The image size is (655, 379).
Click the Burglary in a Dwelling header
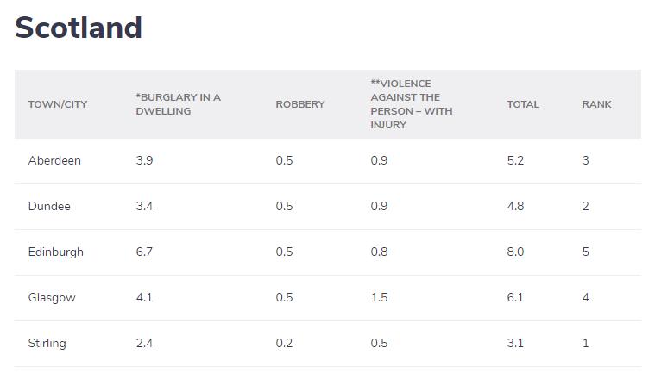179,104
